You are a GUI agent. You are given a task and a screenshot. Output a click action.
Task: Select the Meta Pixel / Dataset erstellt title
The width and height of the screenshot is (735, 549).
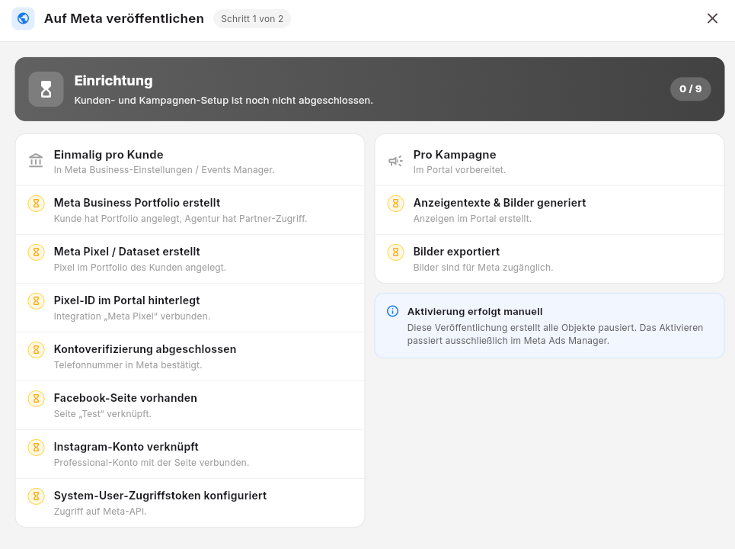[127, 252]
